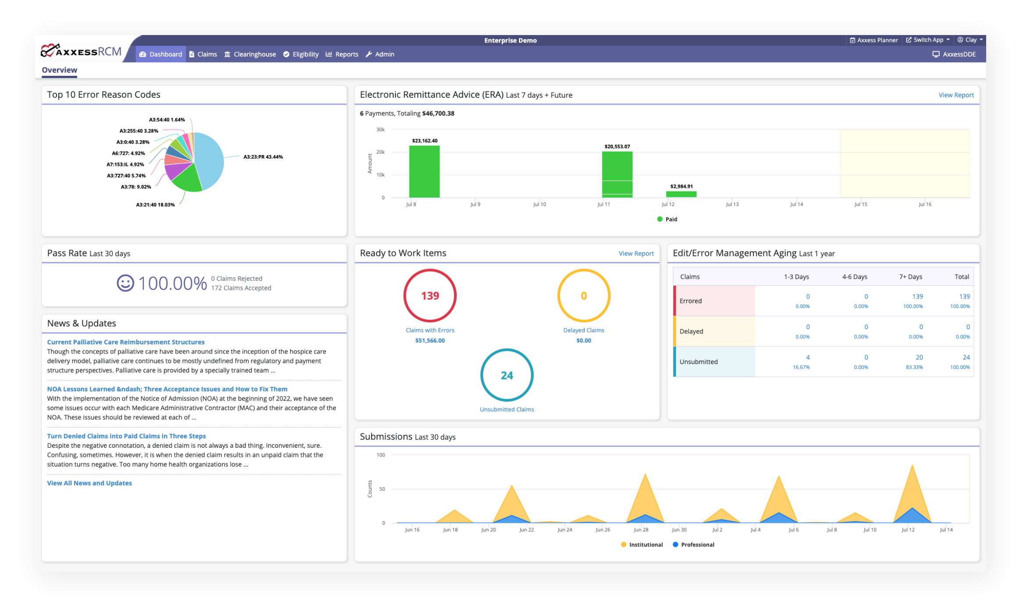This screenshot has height=616, width=1030.
Task: Expand the Switch App dropdown arrow
Action: click(x=948, y=40)
